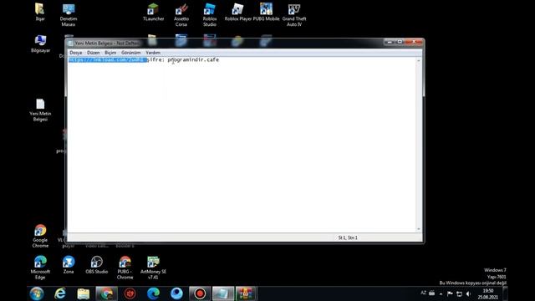Switch to Chrome in the taskbar
535x301 pixels.
click(106, 293)
